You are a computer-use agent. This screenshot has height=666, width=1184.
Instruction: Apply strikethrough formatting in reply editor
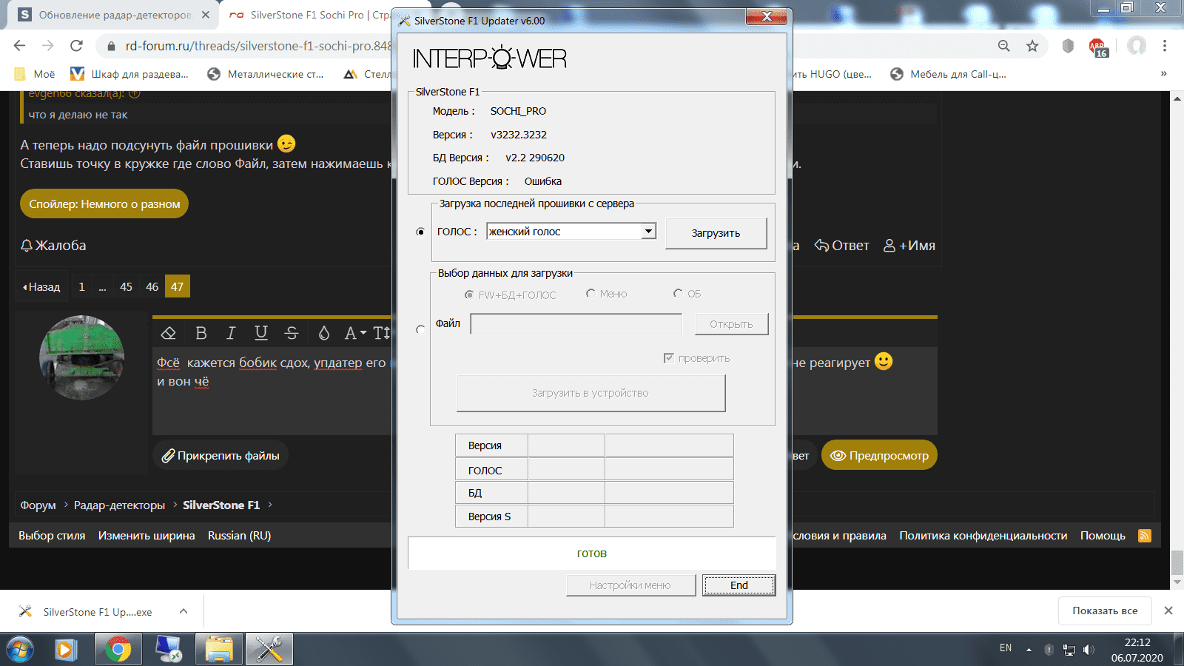[292, 333]
